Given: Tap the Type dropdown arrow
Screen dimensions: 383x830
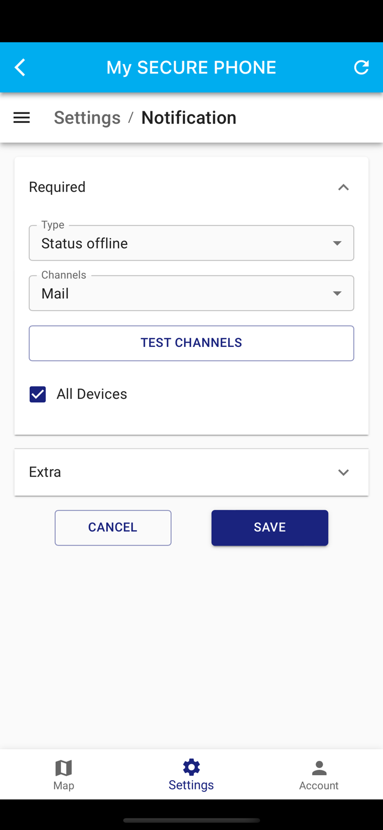Looking at the screenshot, I should coord(337,243).
